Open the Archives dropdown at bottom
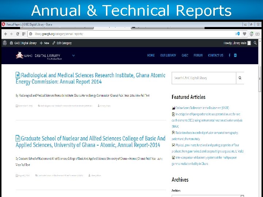 tap(207, 196)
